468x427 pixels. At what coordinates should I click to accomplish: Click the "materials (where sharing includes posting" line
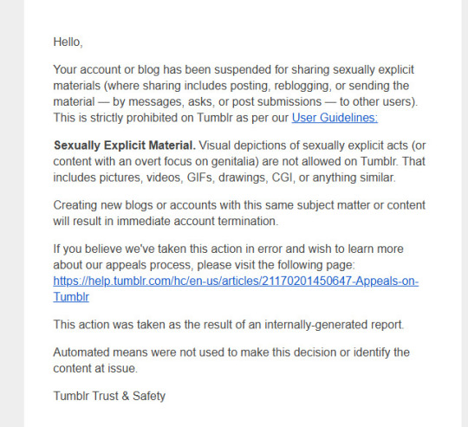(x=231, y=86)
